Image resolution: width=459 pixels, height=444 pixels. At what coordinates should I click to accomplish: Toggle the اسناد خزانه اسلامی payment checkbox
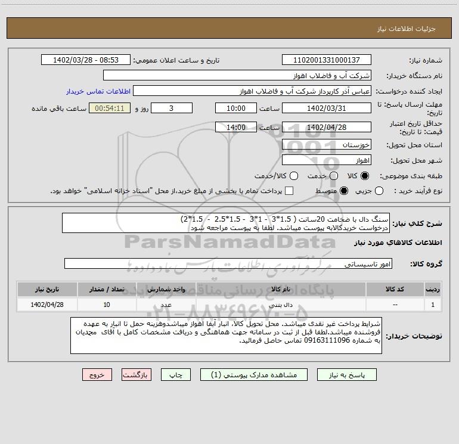(x=289, y=191)
